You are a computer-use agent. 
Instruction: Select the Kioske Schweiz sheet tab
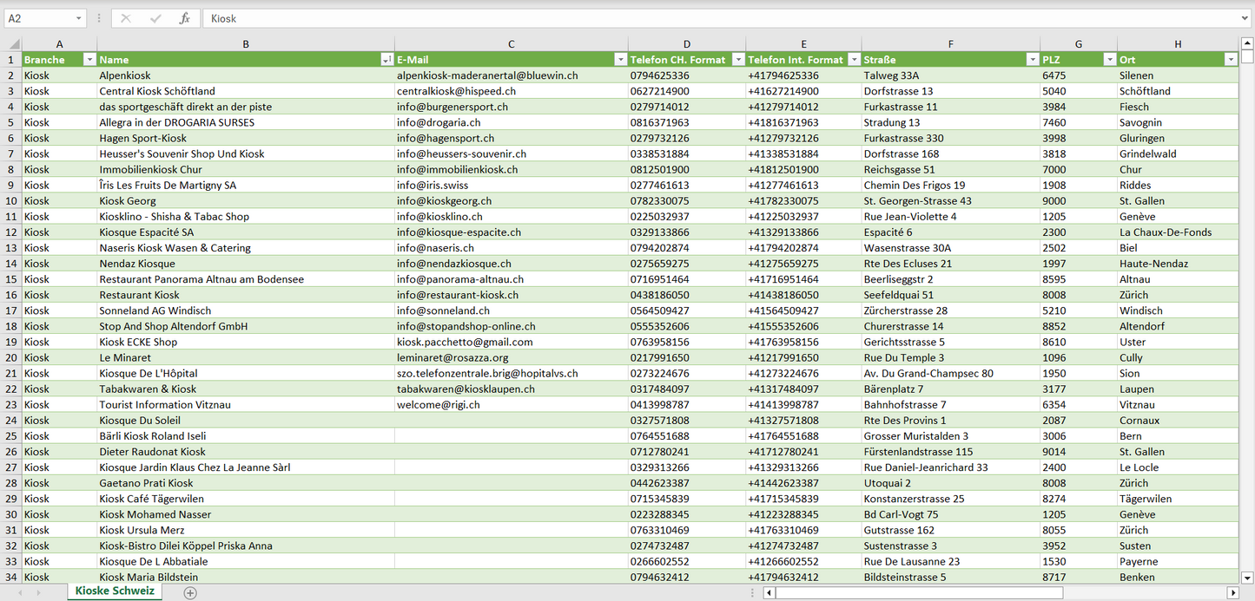[x=115, y=591]
